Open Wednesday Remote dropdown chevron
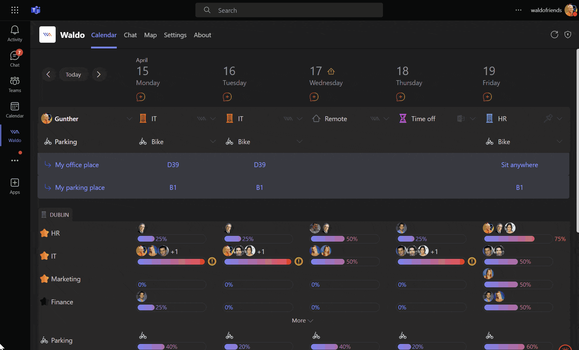This screenshot has width=579, height=350. coord(386,119)
